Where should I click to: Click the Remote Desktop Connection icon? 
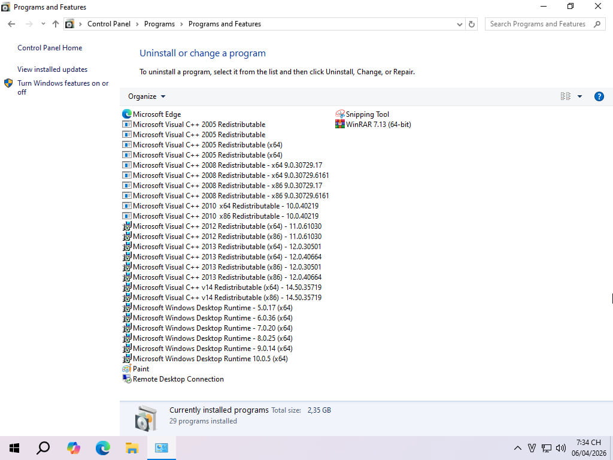pyautogui.click(x=127, y=379)
